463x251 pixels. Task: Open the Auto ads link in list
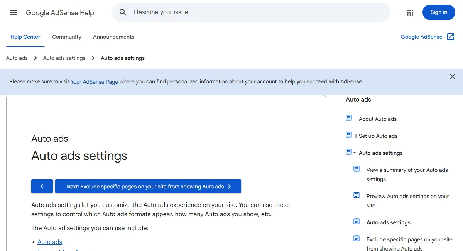point(50,242)
